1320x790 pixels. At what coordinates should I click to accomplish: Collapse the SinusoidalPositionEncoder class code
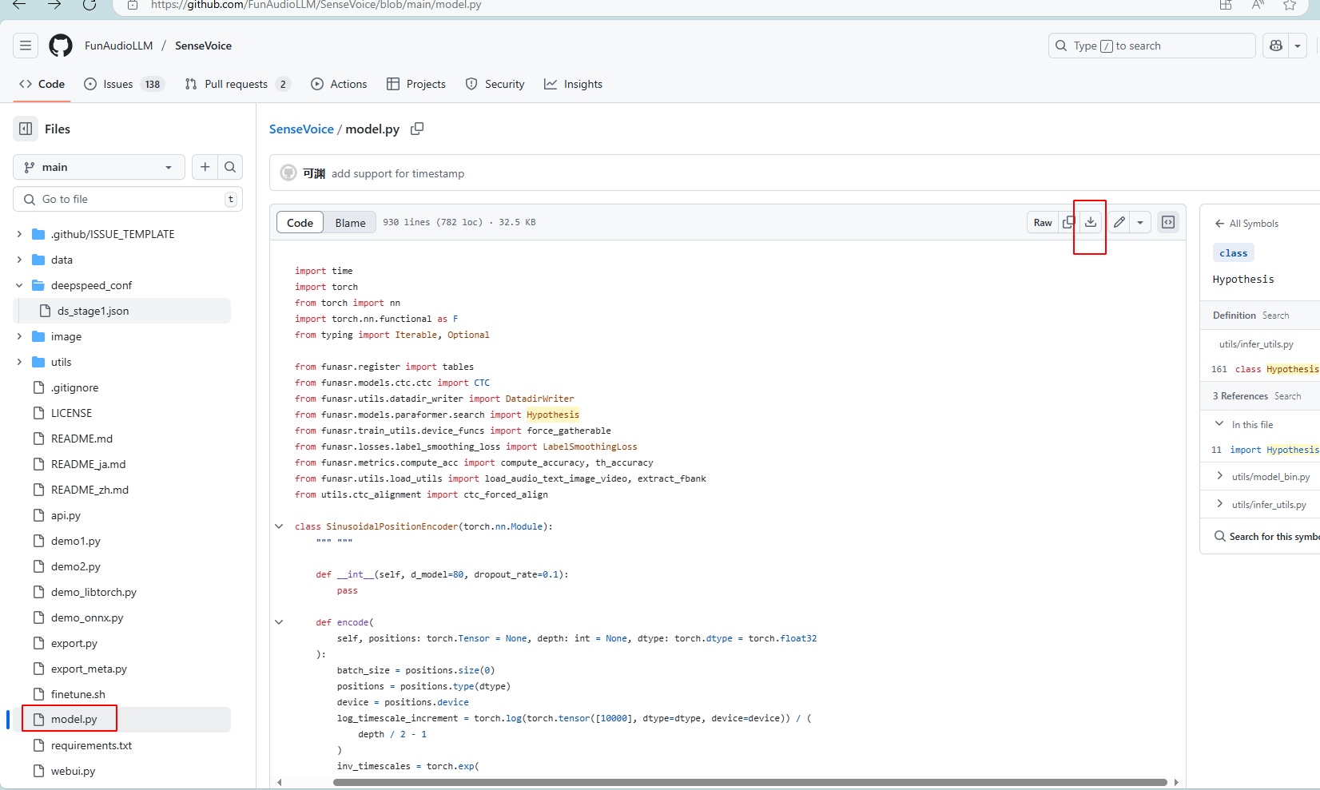[279, 526]
